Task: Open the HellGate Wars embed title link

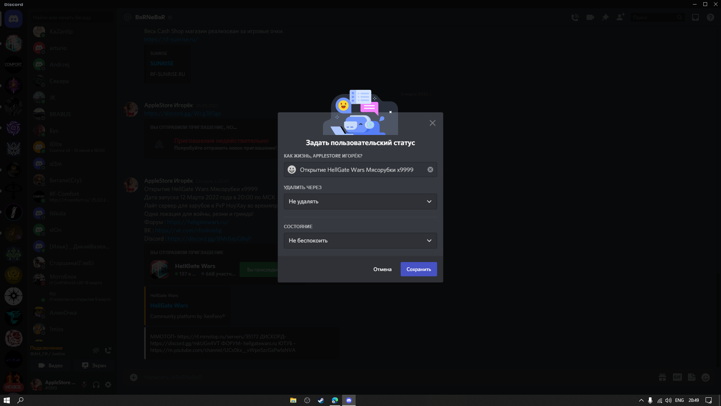Action: coord(169,306)
